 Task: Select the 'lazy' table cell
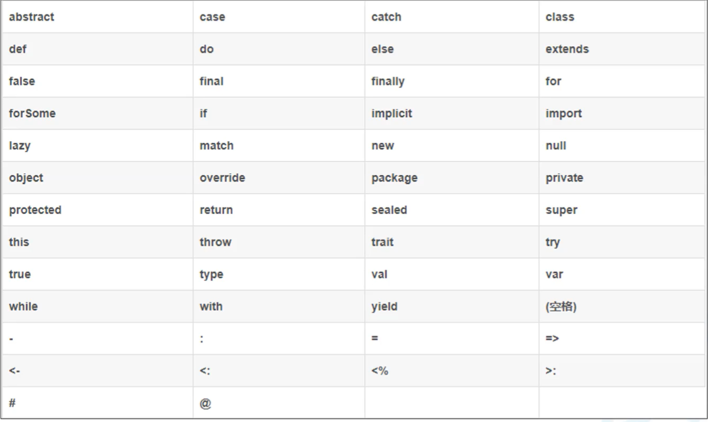point(20,146)
